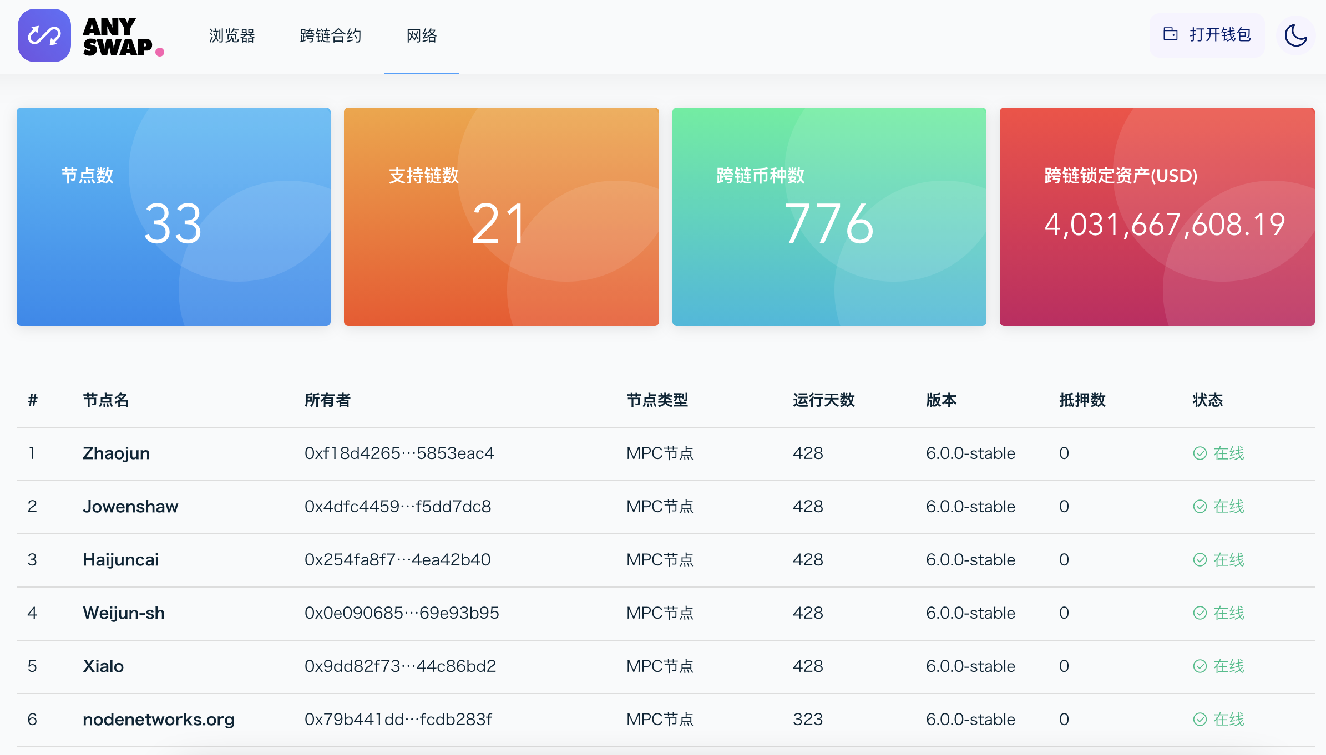
Task: Click online status check icon for Weijun-sh
Action: 1200,613
